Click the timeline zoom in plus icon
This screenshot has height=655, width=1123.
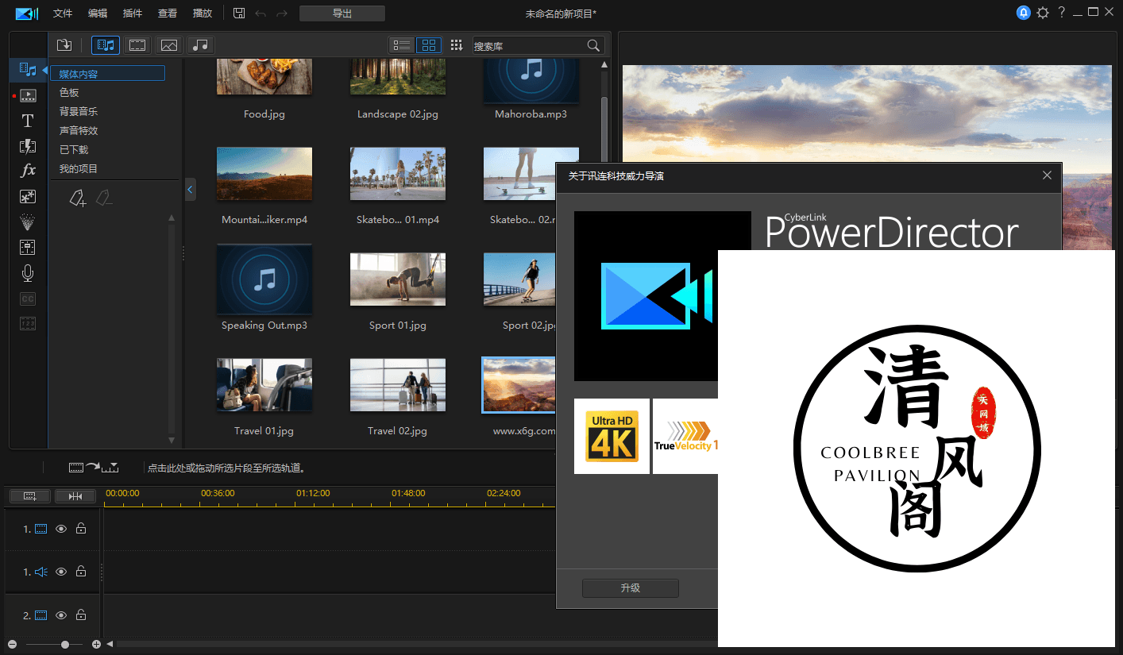click(x=96, y=645)
